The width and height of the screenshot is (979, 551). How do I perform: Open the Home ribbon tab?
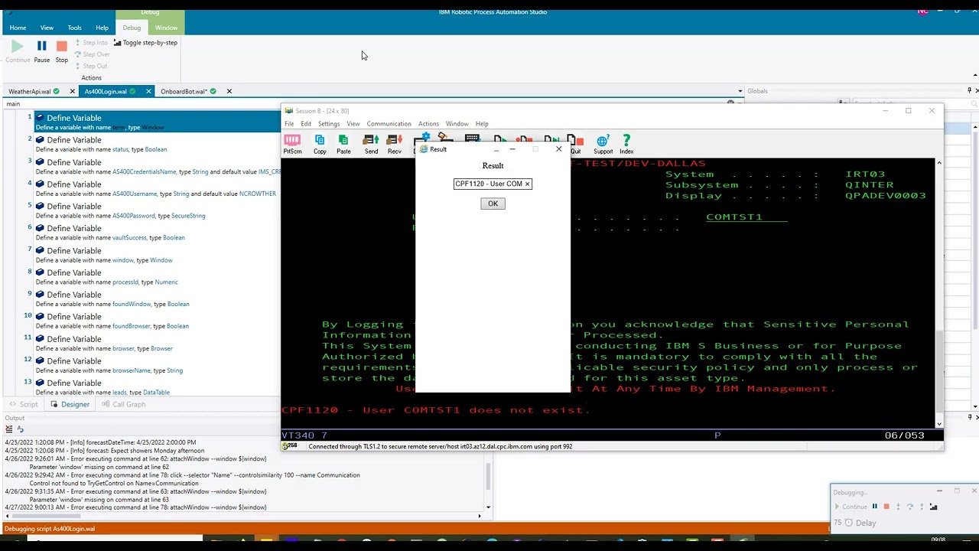pos(18,28)
